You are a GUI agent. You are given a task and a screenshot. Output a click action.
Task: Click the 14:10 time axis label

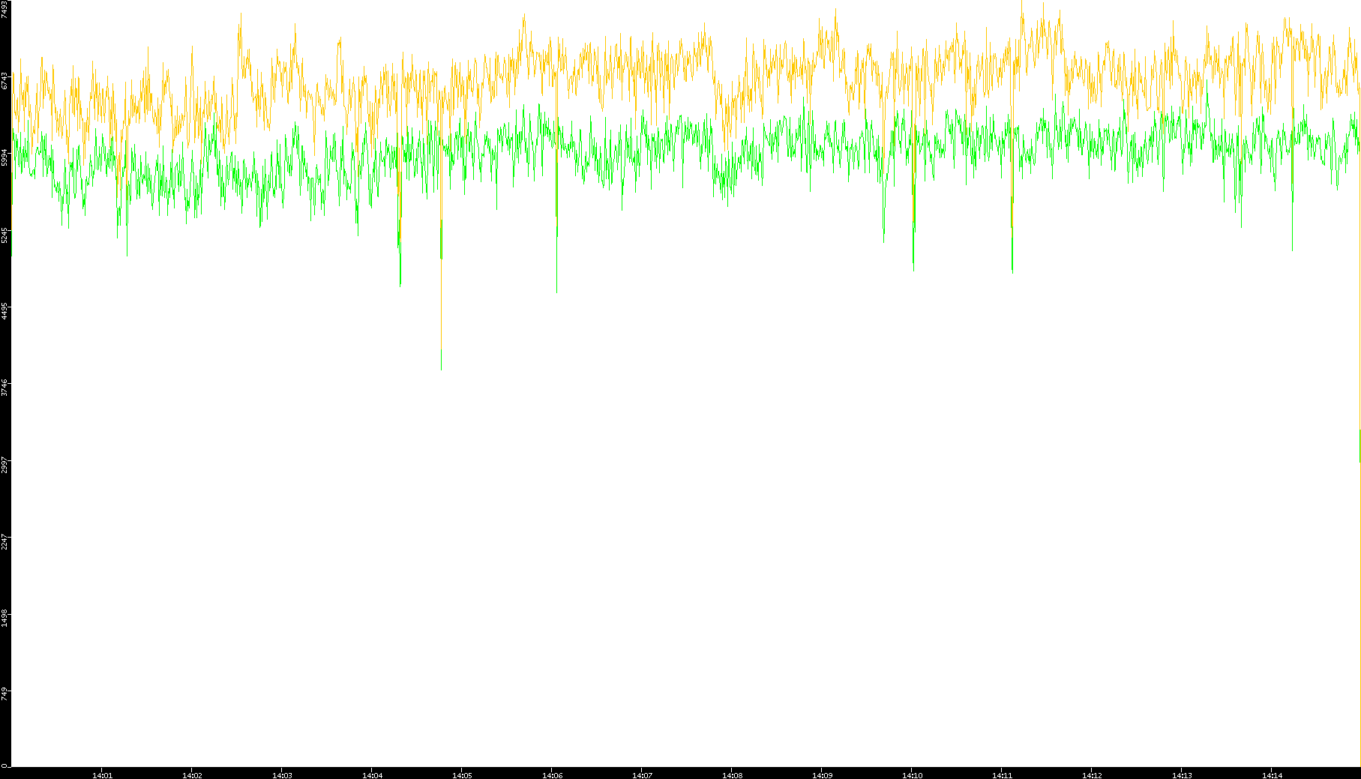pos(912,775)
